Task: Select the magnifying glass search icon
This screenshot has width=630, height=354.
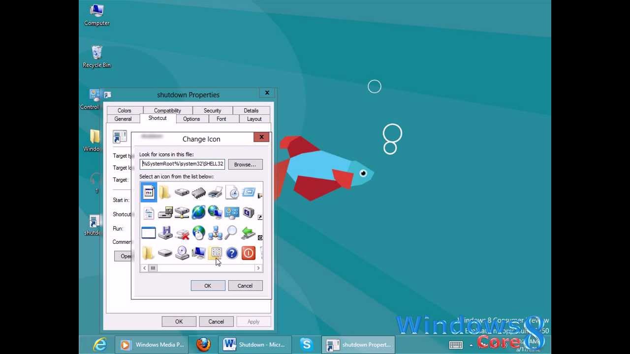Action: pyautogui.click(x=231, y=233)
